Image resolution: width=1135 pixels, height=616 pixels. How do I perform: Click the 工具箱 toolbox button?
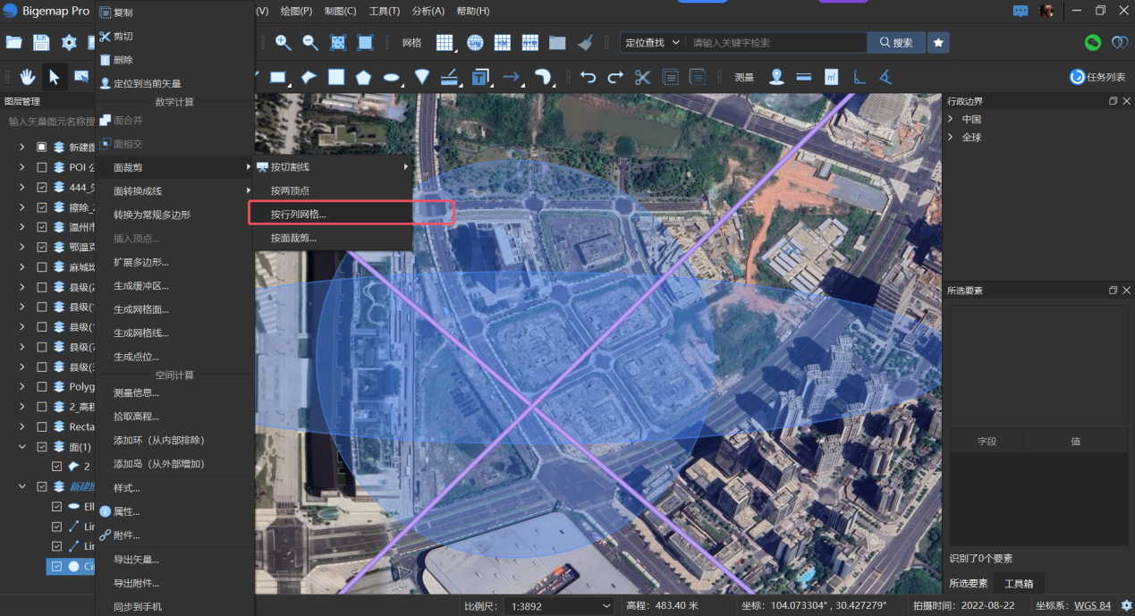(x=1020, y=583)
